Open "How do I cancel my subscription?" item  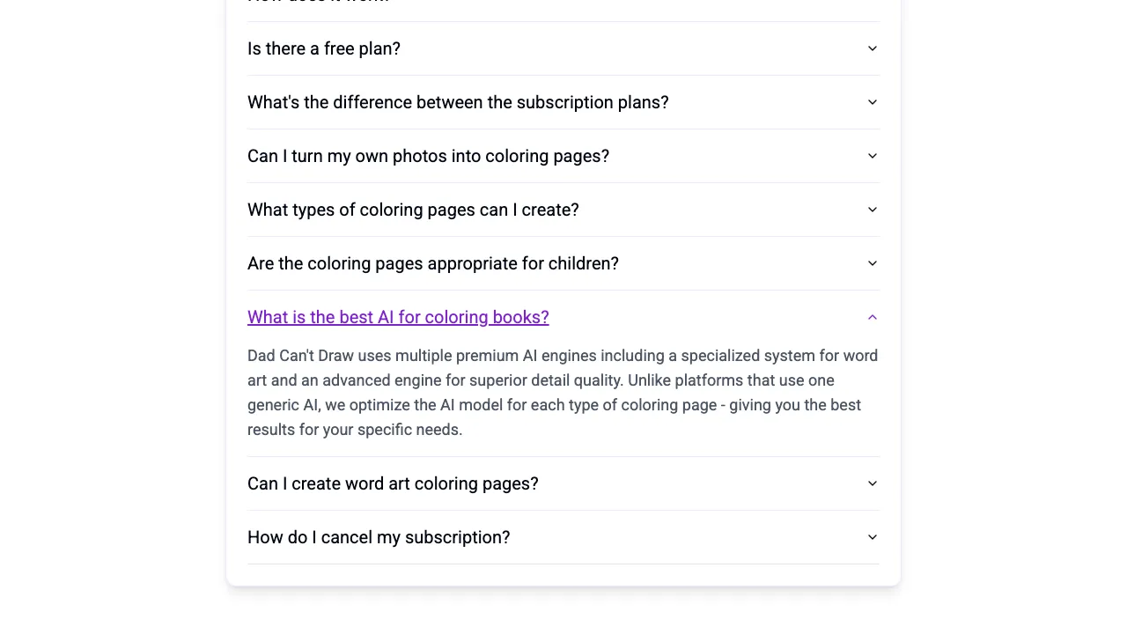coord(379,537)
